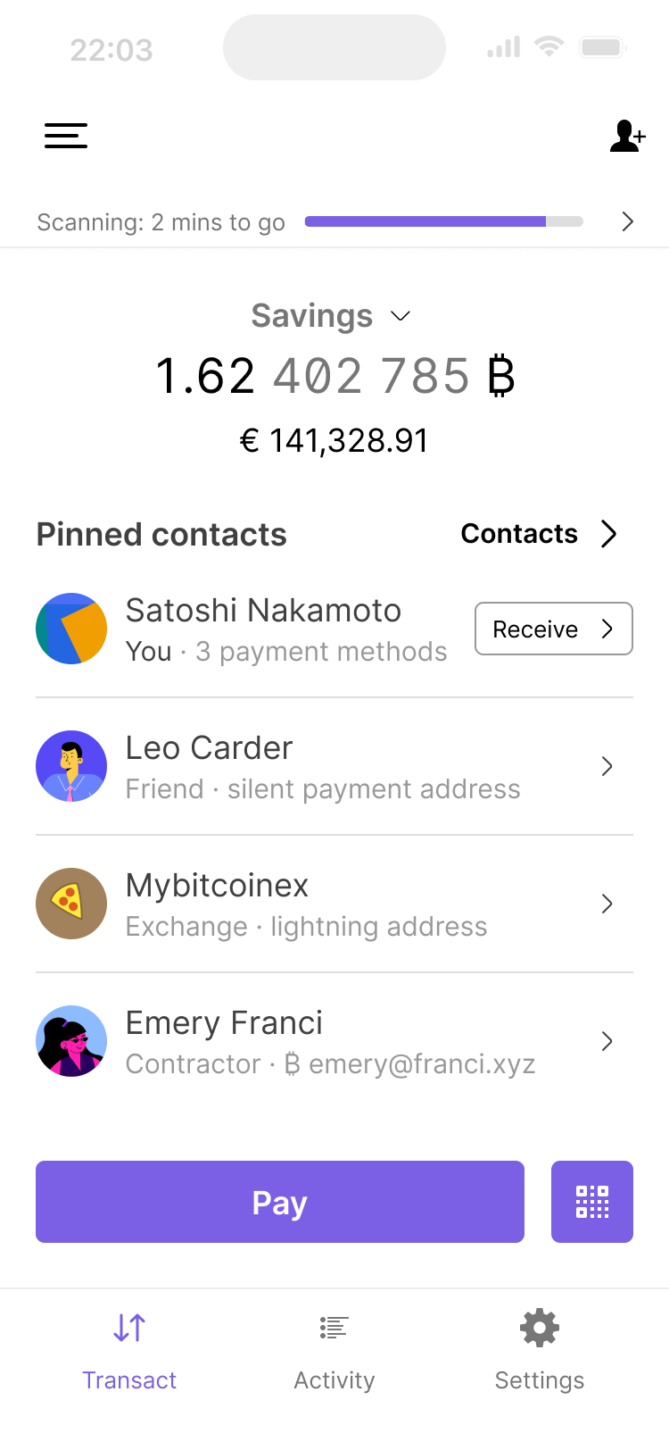Tap the bitcoin balance amount
The width and height of the screenshot is (669, 1450).
334,375
